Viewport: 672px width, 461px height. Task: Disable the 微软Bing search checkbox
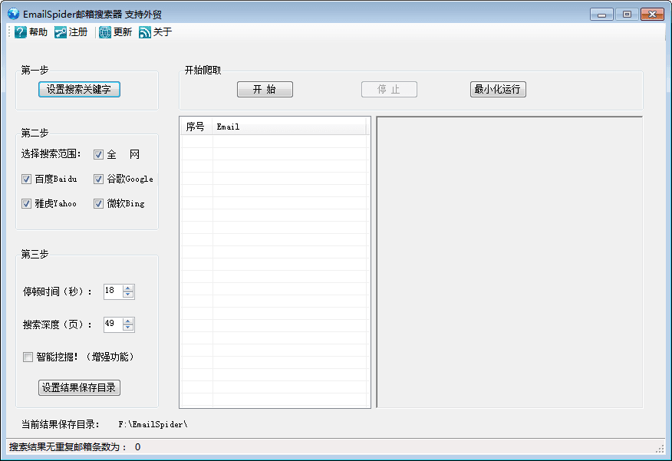(x=98, y=203)
